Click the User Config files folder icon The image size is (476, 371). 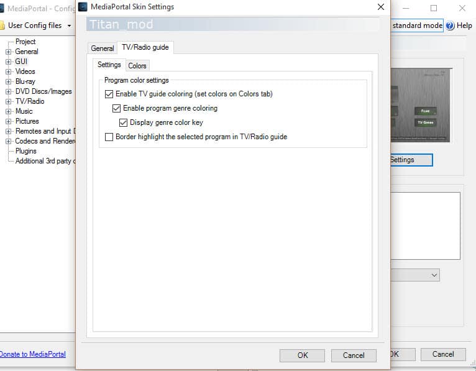[x=2, y=25]
